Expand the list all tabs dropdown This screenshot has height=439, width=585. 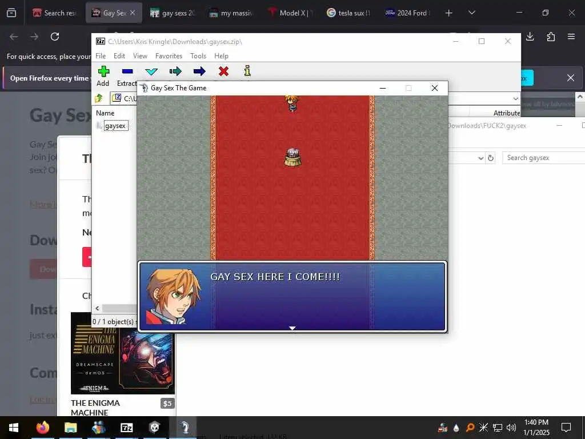[471, 13]
